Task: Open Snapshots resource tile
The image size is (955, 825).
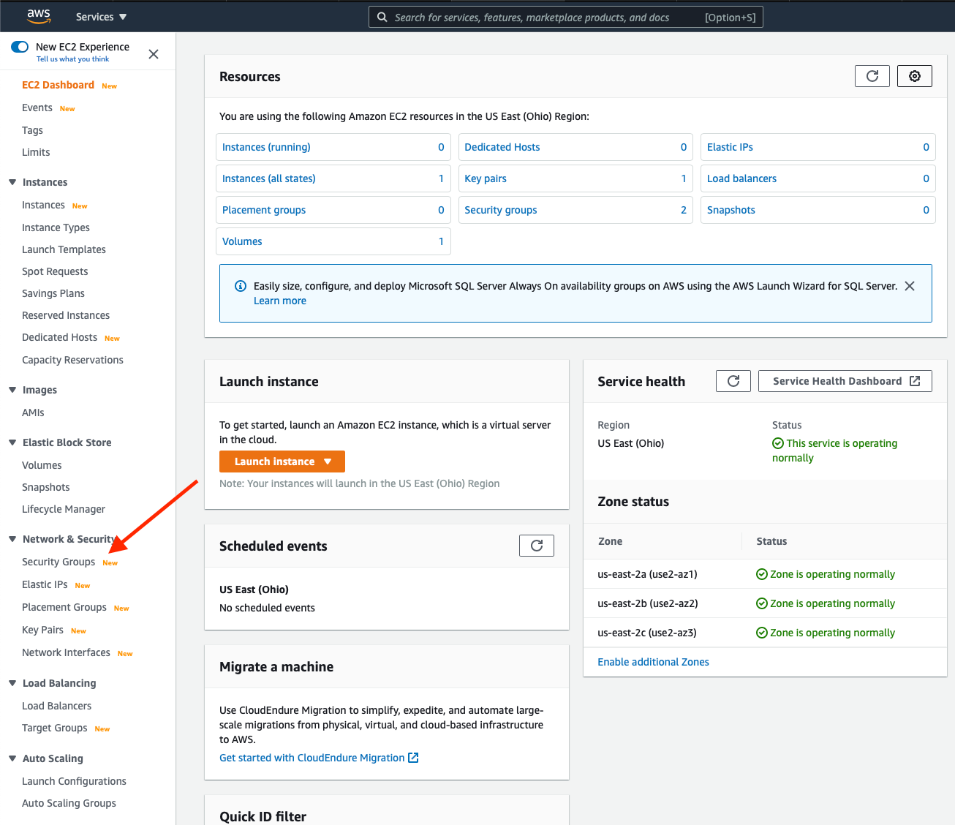Action: pyautogui.click(x=818, y=210)
